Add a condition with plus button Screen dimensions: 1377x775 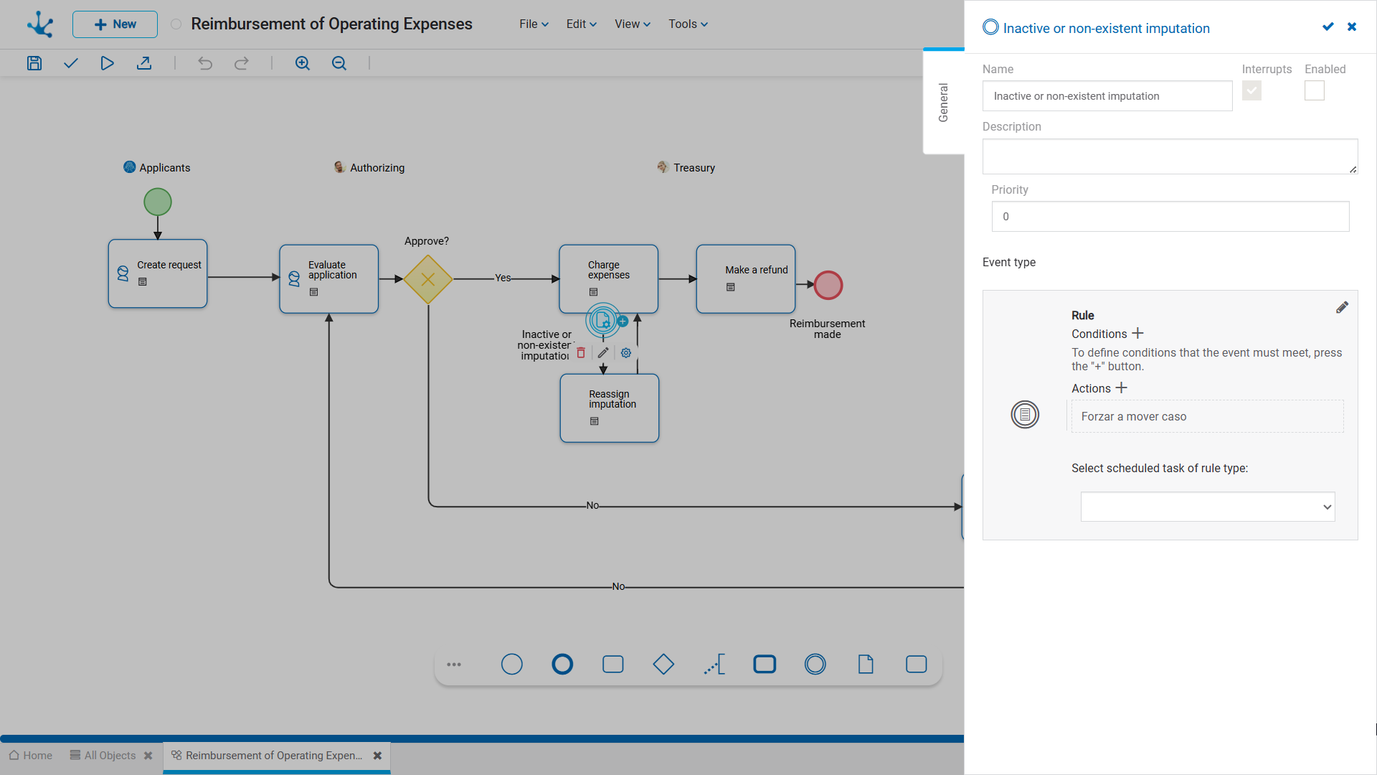[1137, 333]
